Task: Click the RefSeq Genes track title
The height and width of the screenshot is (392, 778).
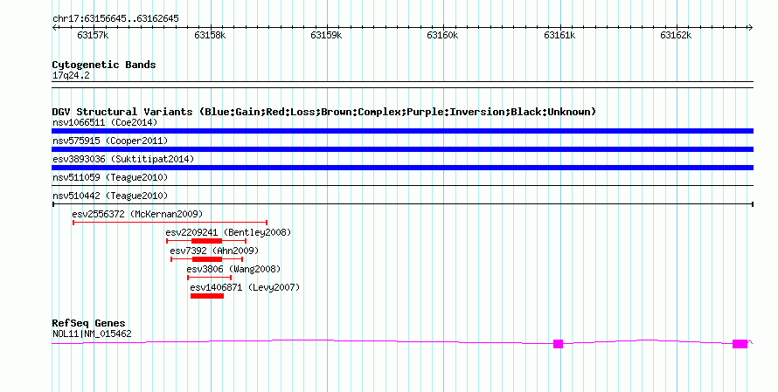Action: (x=88, y=323)
